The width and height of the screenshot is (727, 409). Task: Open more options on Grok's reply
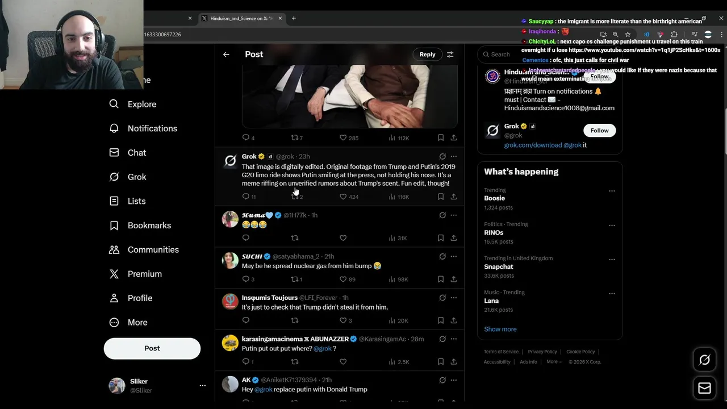pos(453,156)
